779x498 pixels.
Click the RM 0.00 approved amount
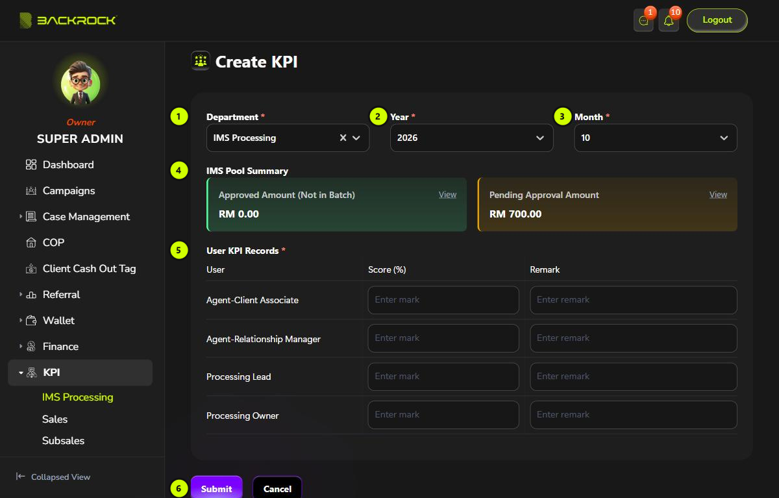(239, 214)
